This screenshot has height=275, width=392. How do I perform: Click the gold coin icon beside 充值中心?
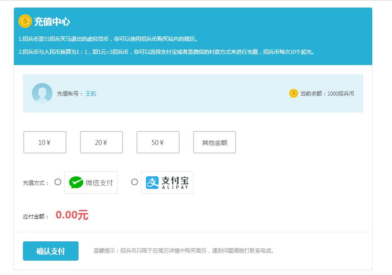[25, 21]
